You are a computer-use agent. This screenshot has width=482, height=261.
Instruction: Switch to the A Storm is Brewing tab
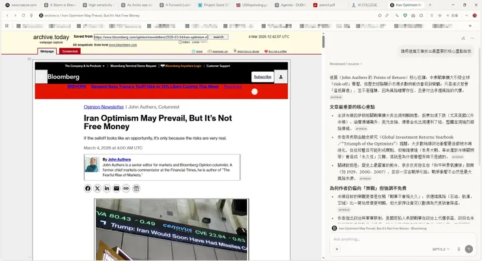[x=60, y=5]
